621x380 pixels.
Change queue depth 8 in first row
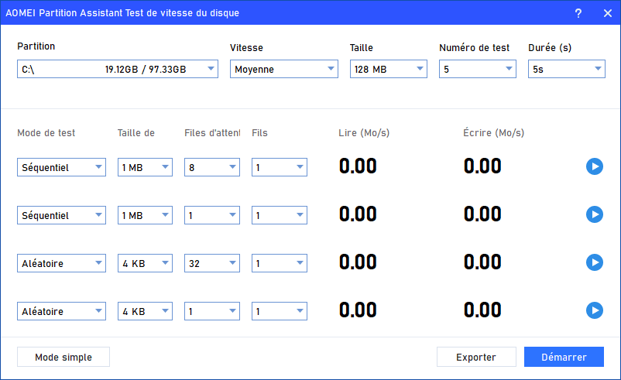[x=212, y=167]
